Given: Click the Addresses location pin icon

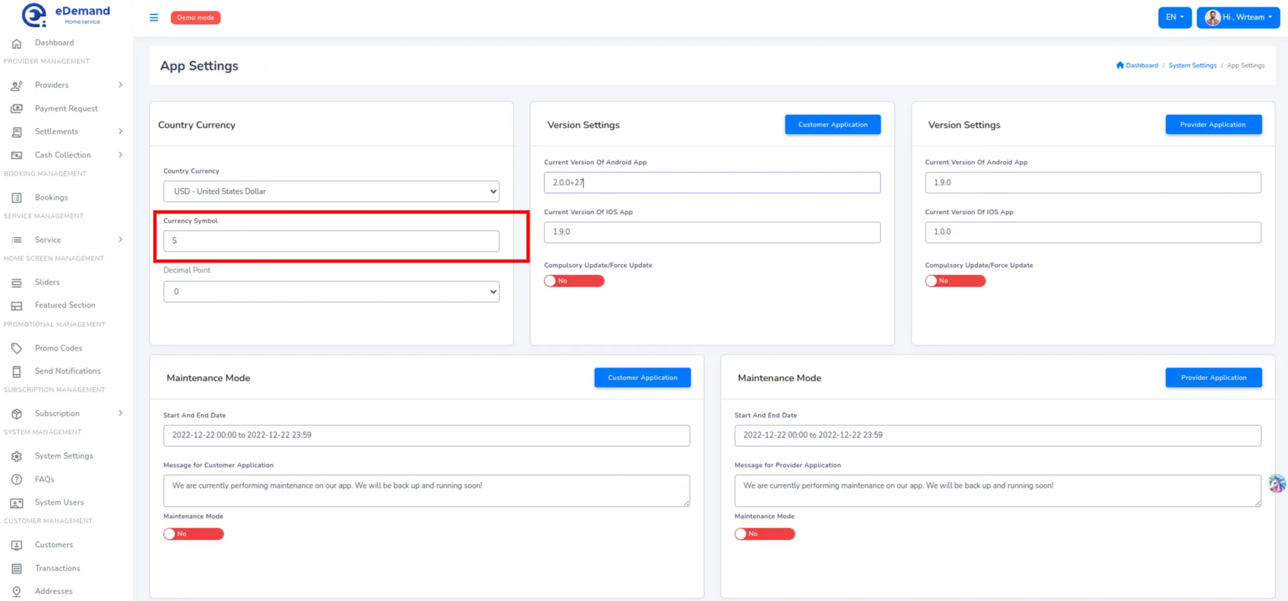Looking at the screenshot, I should pyautogui.click(x=17, y=592).
